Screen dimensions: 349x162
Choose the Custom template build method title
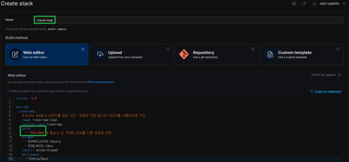click(x=294, y=52)
